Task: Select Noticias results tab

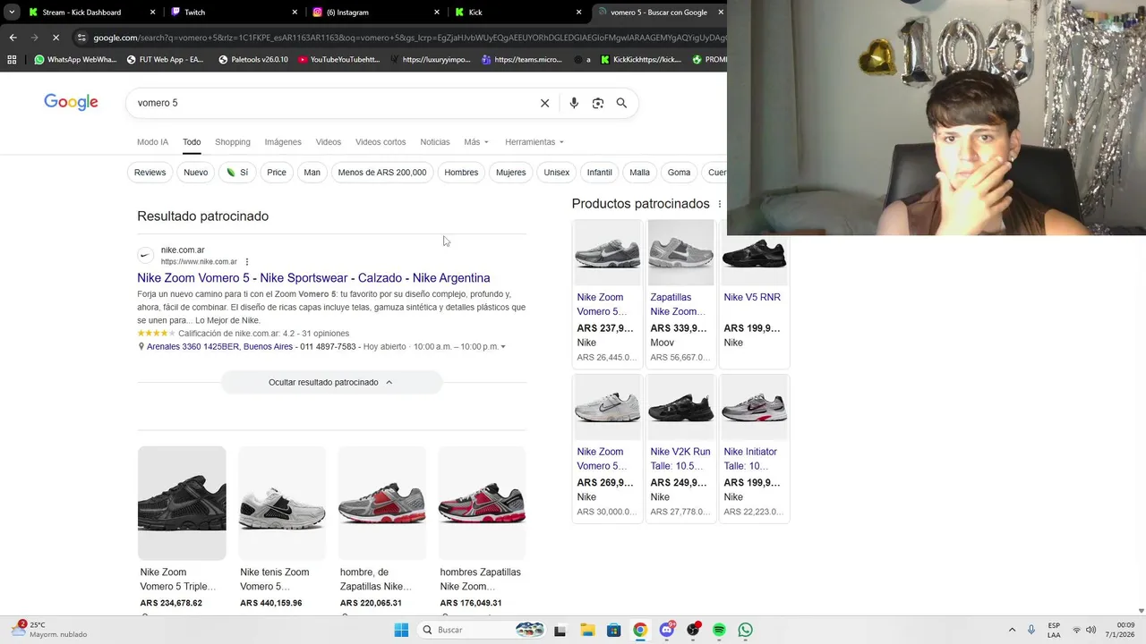Action: pos(435,142)
